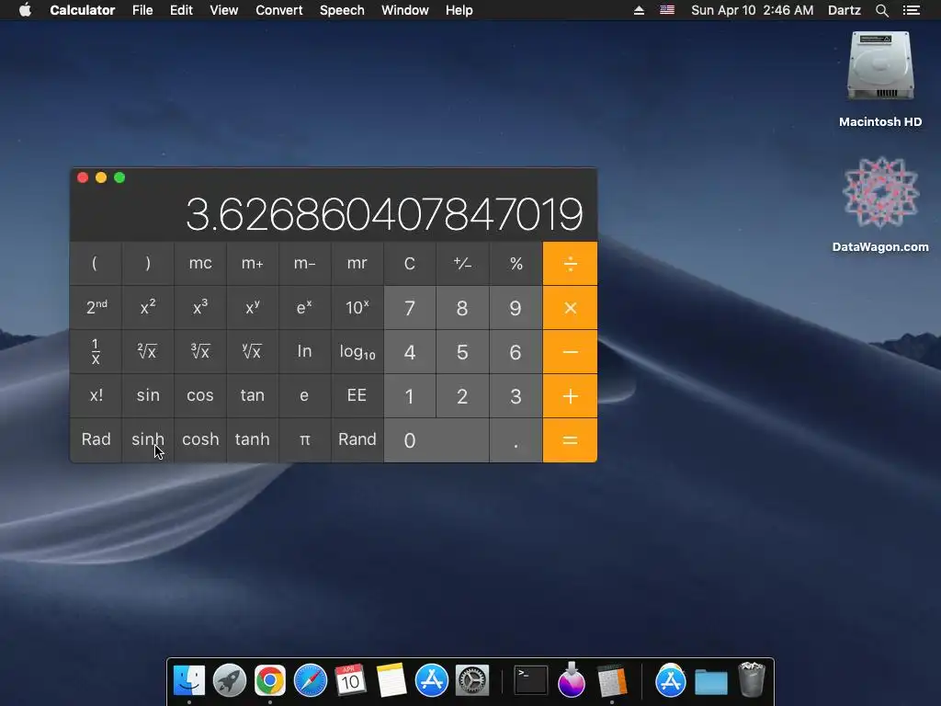
Task: Open the Speech menu
Action: pyautogui.click(x=342, y=10)
